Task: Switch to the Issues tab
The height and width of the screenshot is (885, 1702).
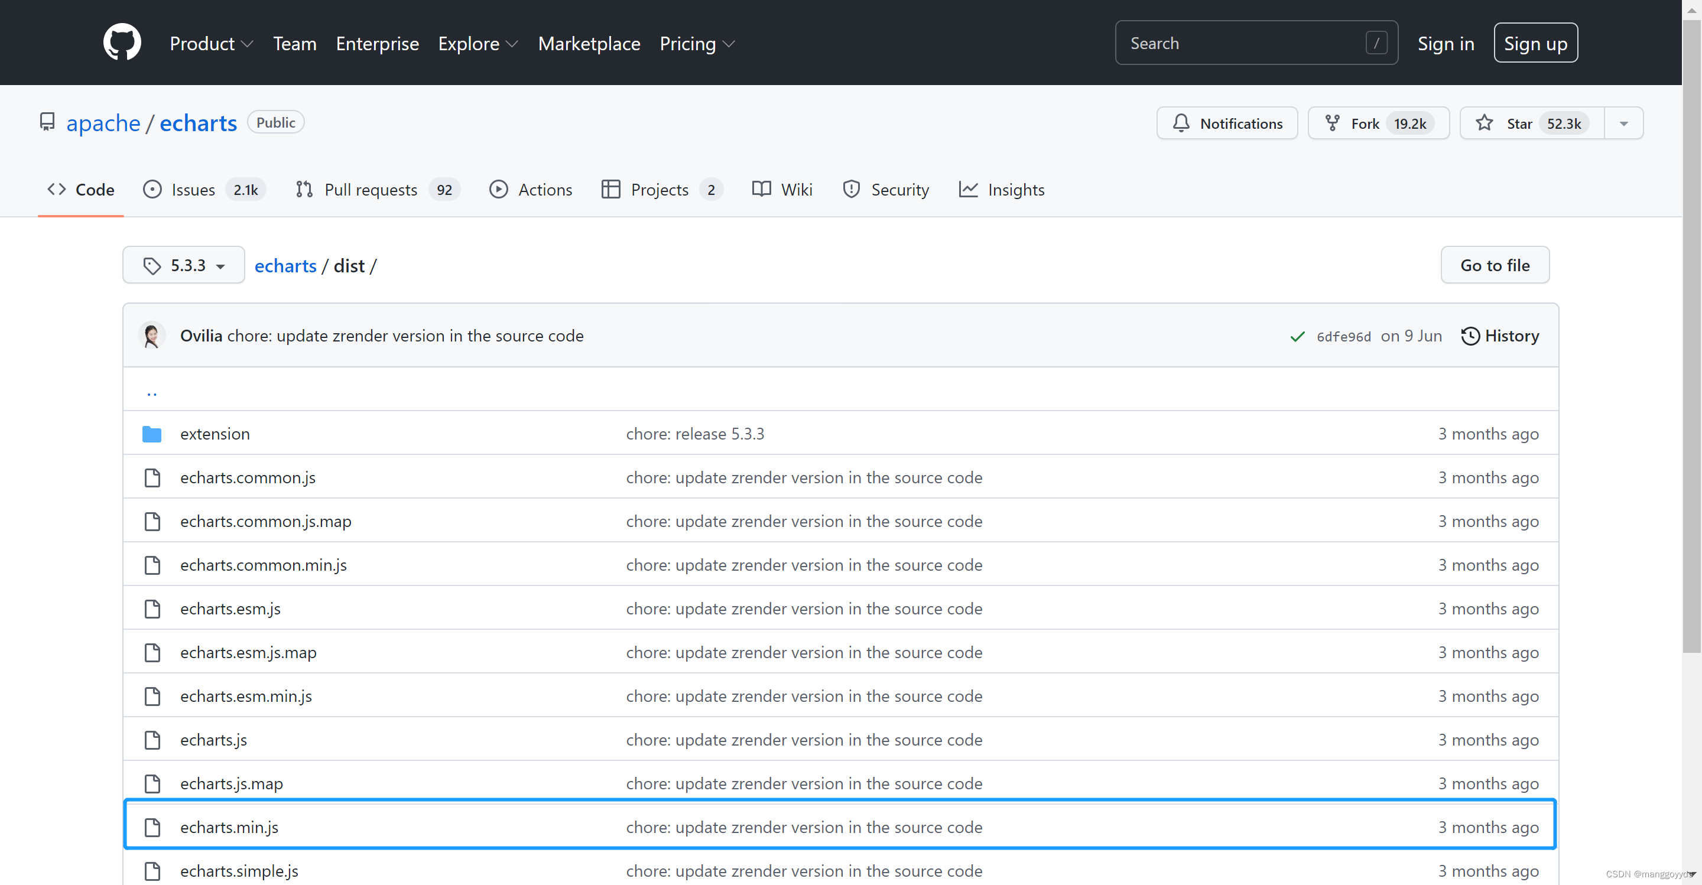Action: tap(204, 190)
